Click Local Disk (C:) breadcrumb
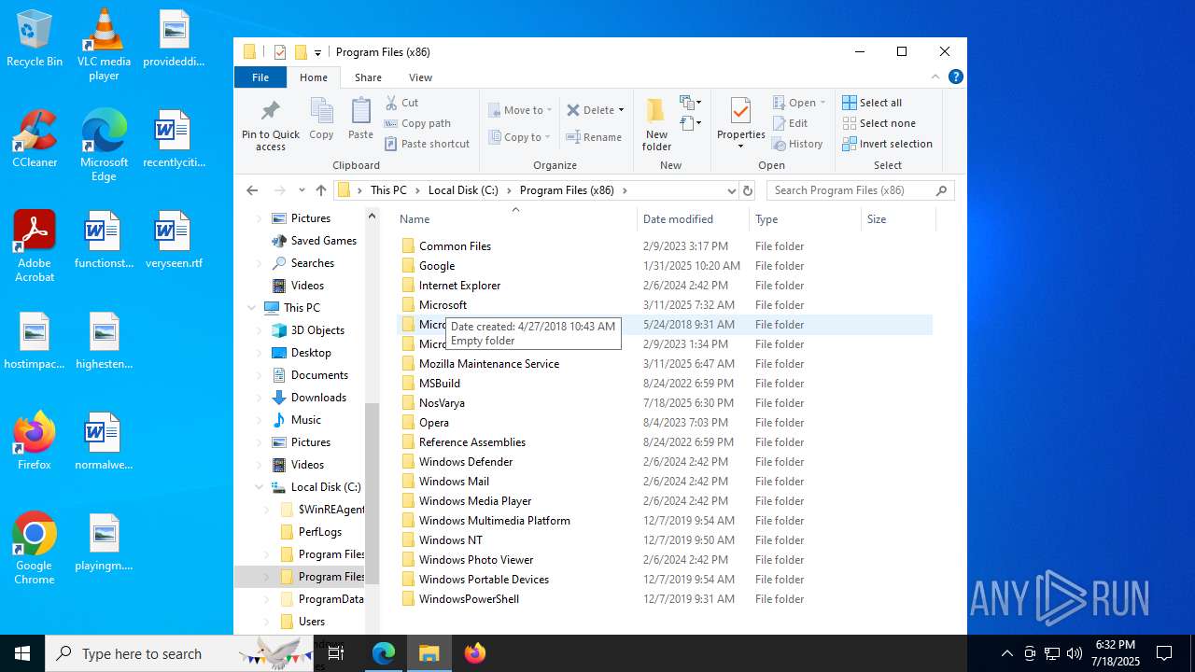1195x672 pixels. [463, 190]
